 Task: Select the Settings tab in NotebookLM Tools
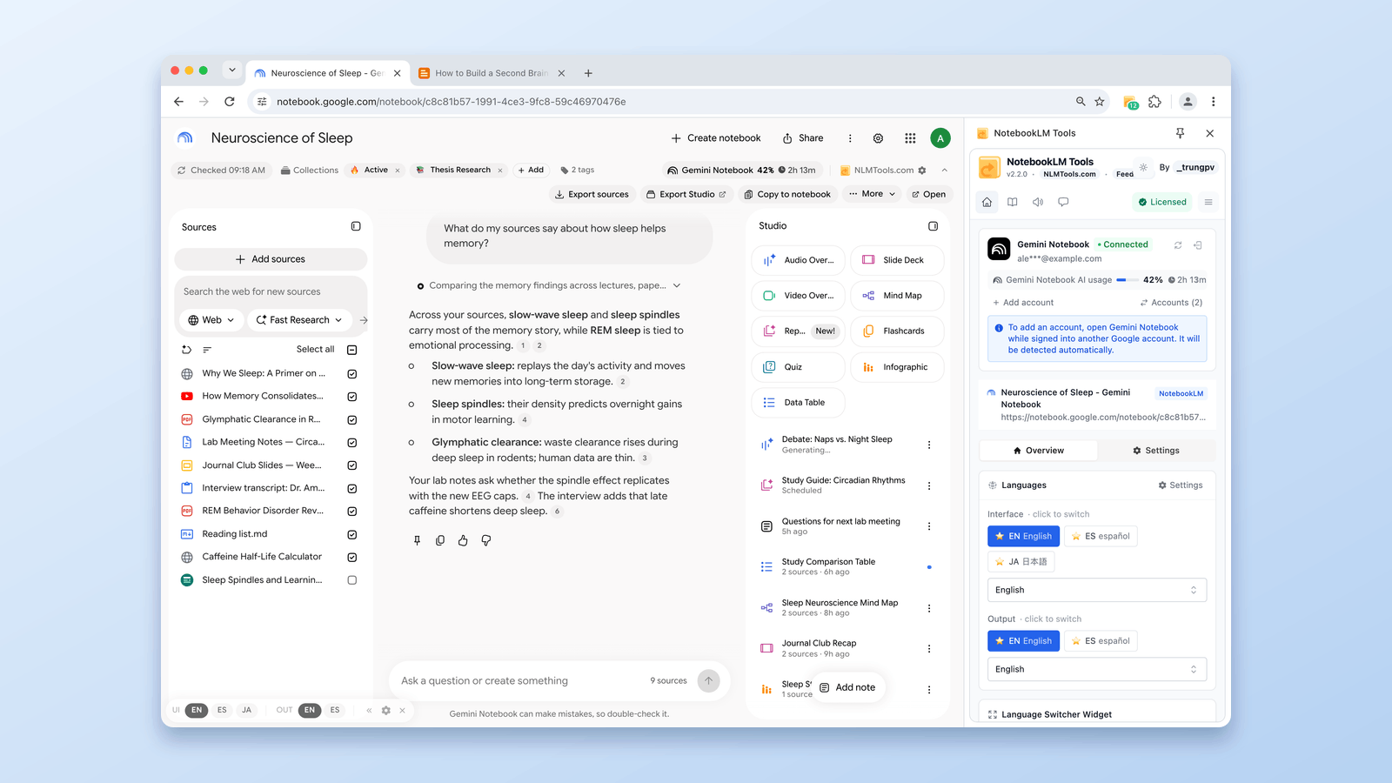[x=1156, y=451]
